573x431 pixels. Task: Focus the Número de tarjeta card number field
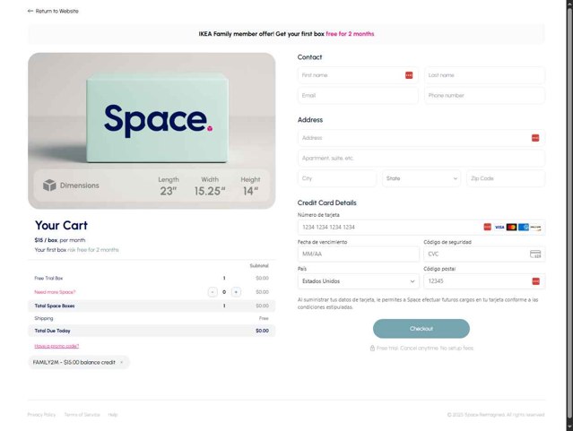tap(421, 228)
